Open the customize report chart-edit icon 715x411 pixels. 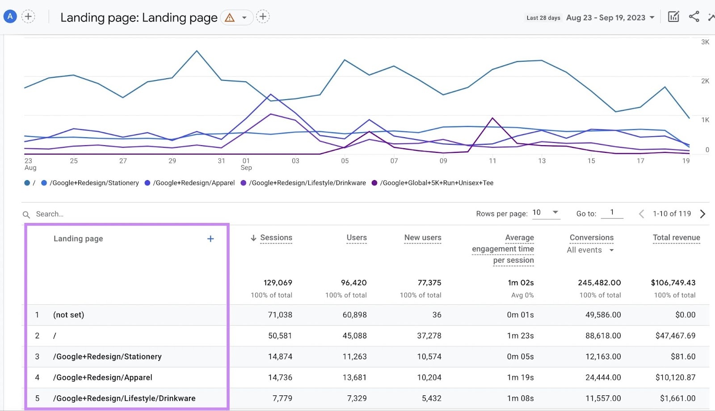coord(673,17)
